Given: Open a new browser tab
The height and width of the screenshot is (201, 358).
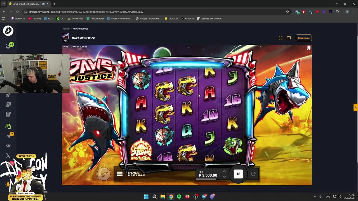Looking at the screenshot, I should click(54, 4).
